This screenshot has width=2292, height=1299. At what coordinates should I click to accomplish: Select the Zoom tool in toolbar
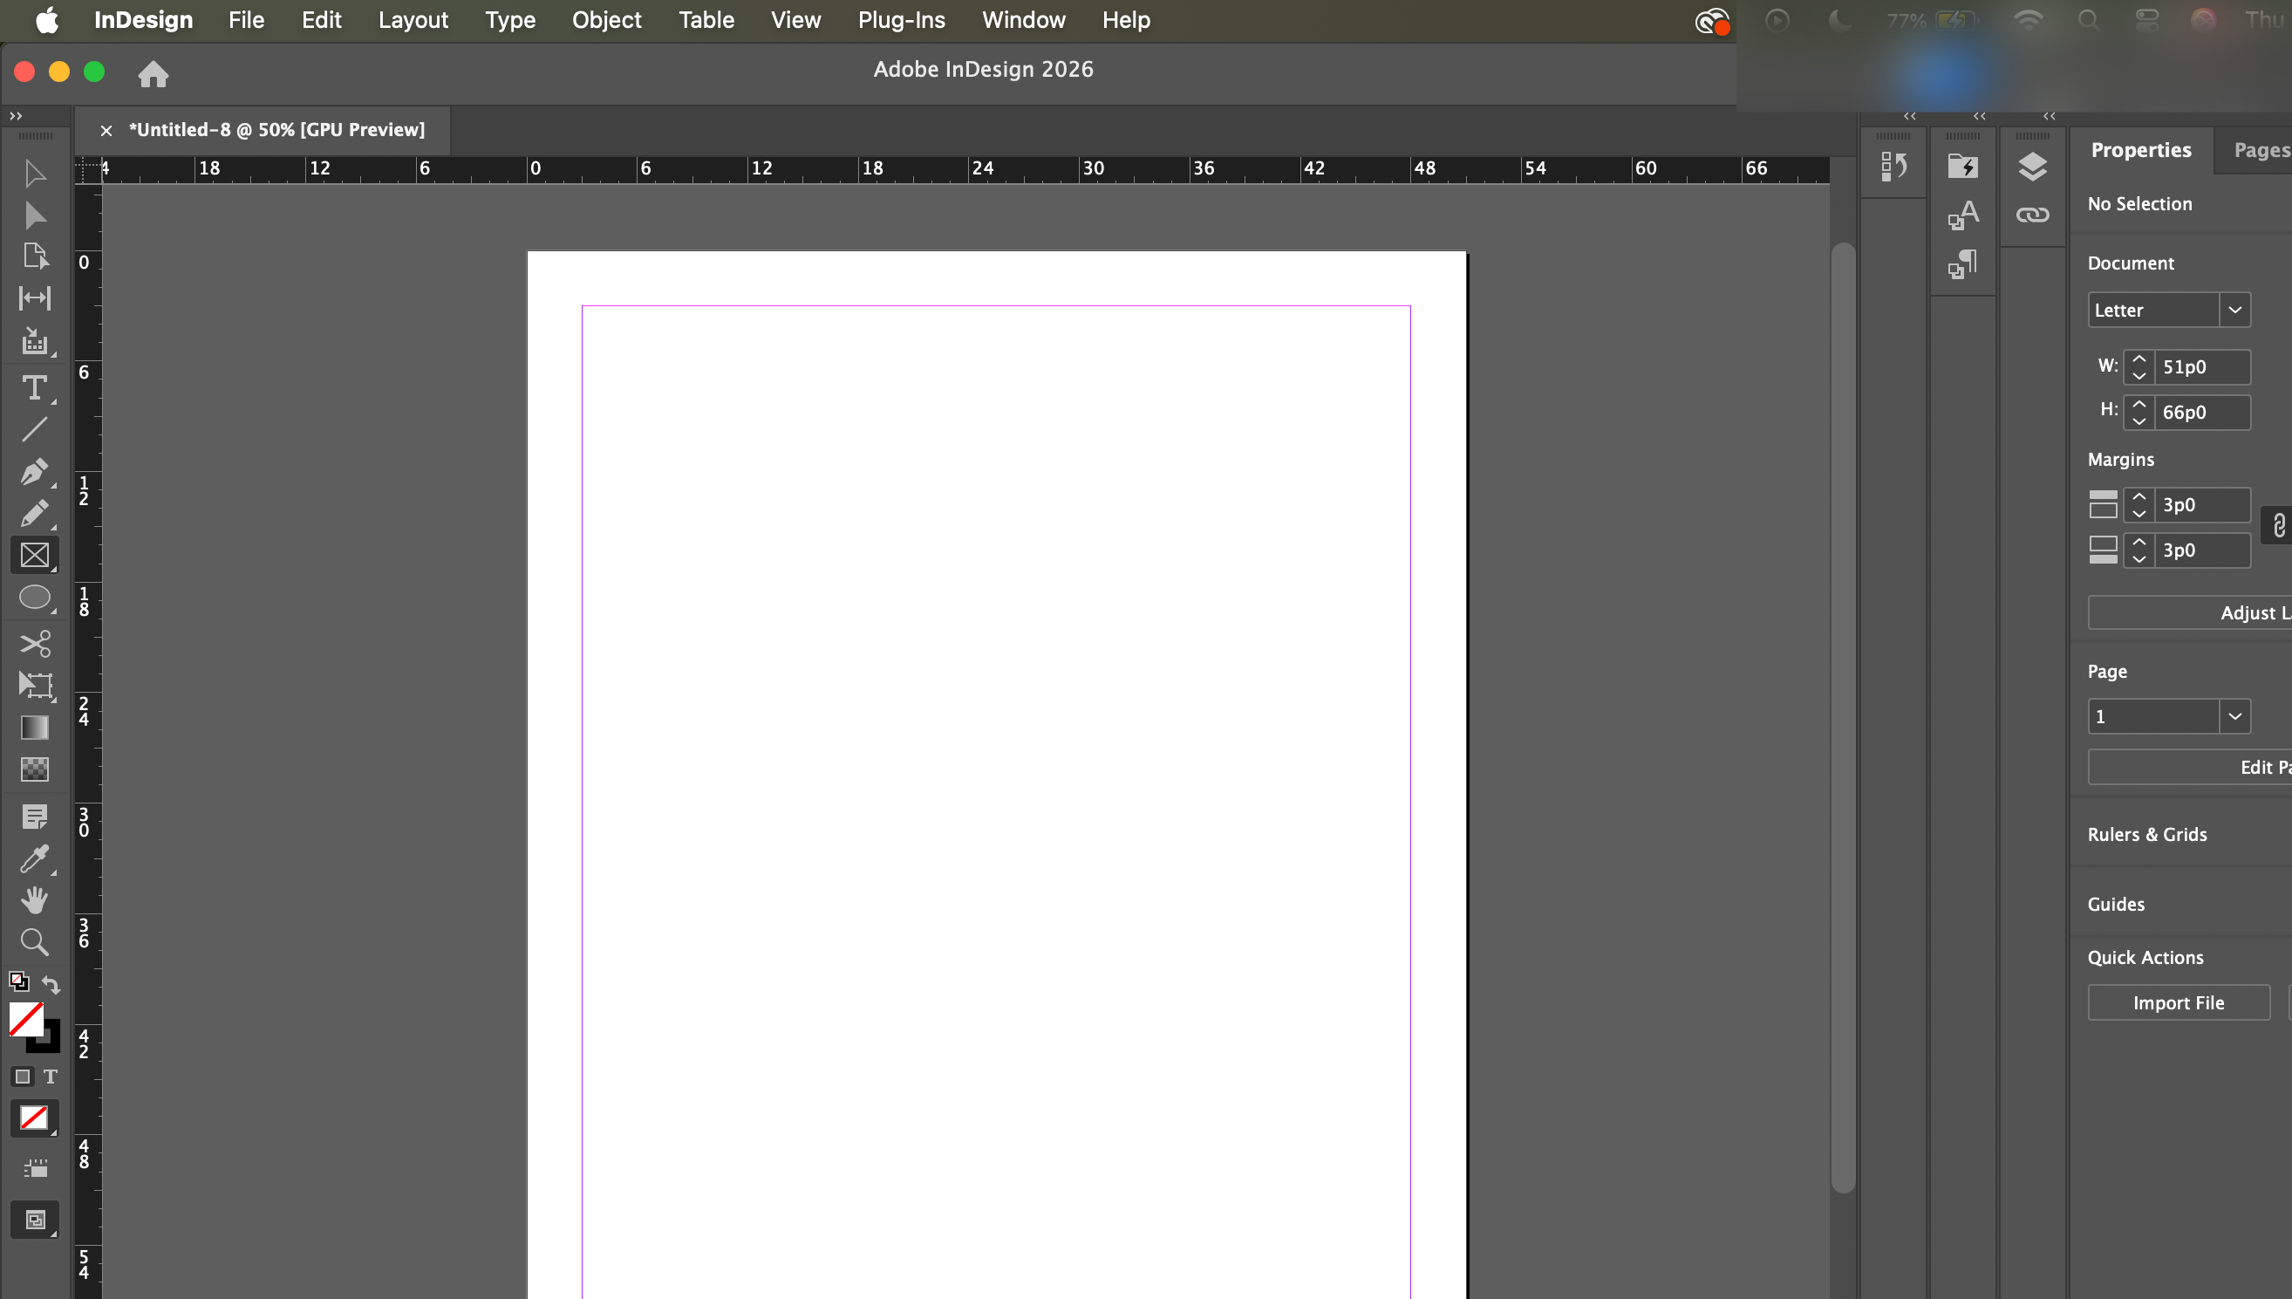(x=34, y=942)
